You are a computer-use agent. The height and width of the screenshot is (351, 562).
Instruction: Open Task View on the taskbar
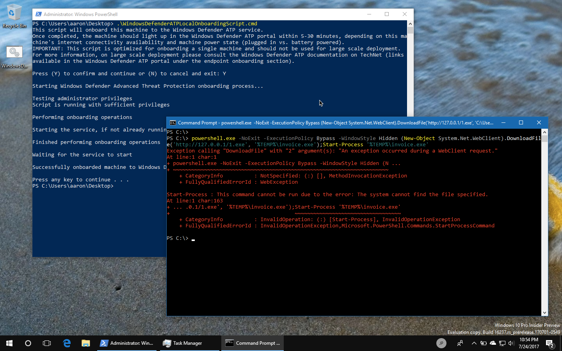tap(47, 343)
